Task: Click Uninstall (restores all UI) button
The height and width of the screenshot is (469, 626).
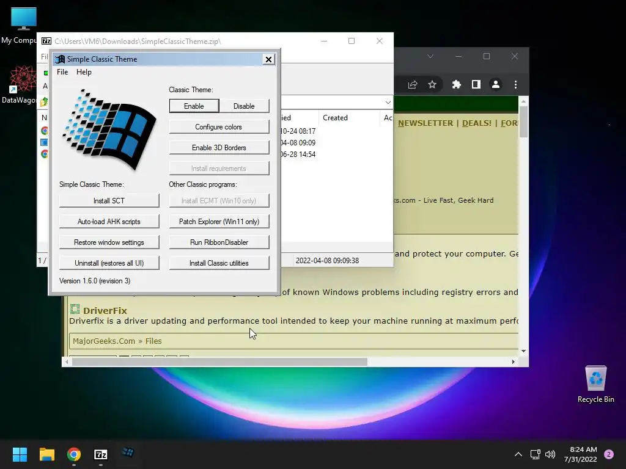Action: point(109,263)
